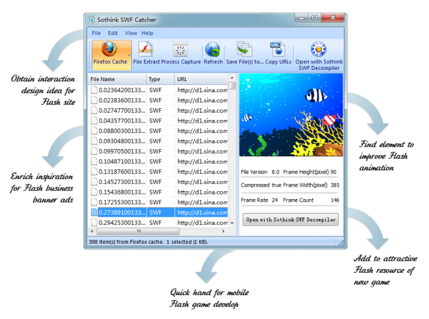Select file 0.04357700133... row
Screen dimensions: 429x319
[x=158, y=121]
